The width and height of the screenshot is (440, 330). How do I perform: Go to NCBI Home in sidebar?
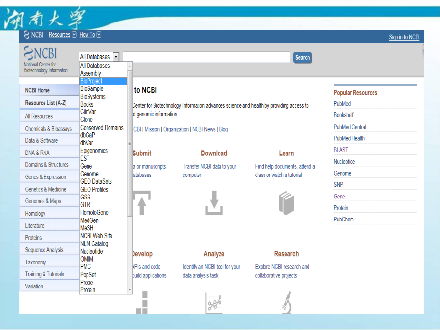point(49,90)
